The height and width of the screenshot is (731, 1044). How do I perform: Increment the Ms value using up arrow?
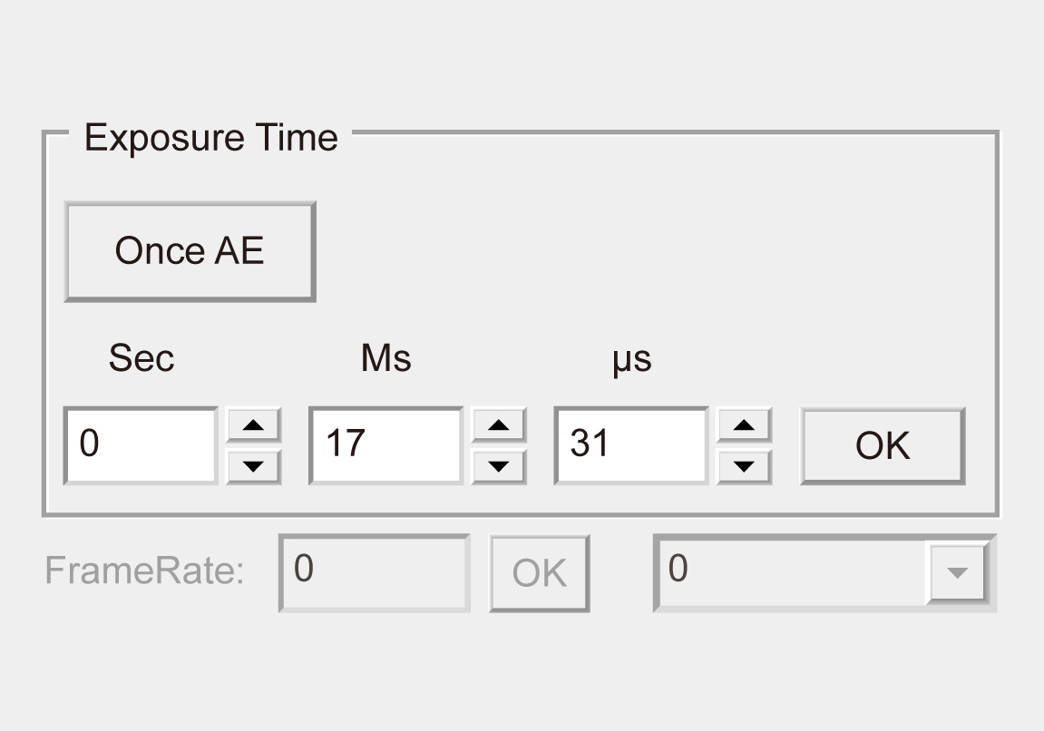[x=499, y=424]
